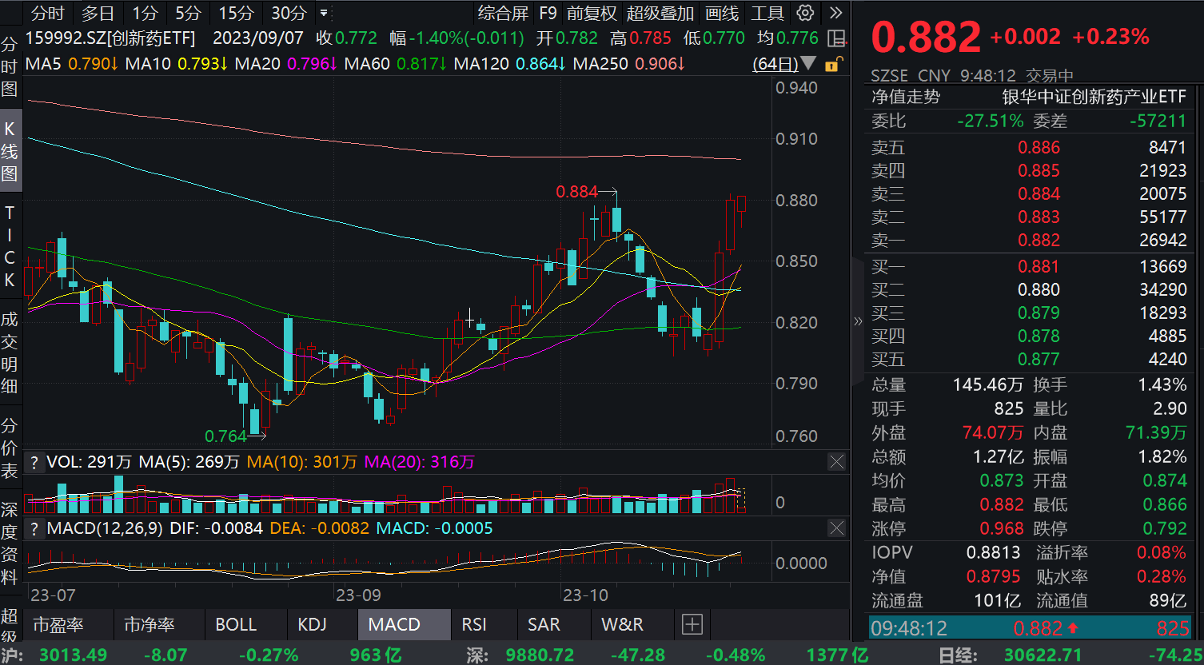1204x665 pixels.
Task: Open 综合屏 view
Action: click(x=503, y=13)
